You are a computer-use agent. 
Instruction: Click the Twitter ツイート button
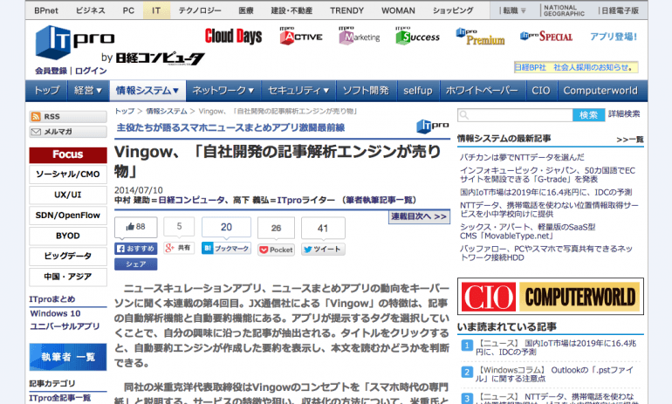323,250
